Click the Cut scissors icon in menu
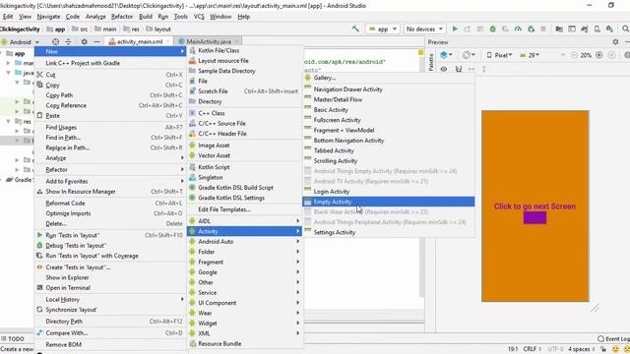This screenshot has width=630, height=354. pyautogui.click(x=39, y=75)
